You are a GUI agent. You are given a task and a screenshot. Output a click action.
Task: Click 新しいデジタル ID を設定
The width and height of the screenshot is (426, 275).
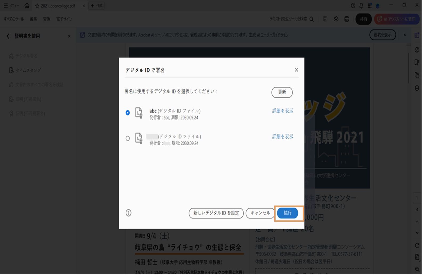pyautogui.click(x=216, y=213)
